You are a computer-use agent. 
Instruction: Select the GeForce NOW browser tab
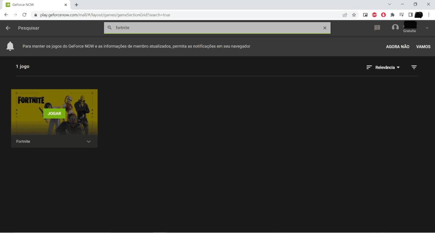coord(34,5)
